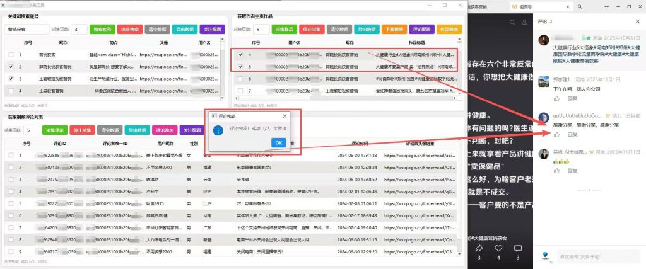
Task: Click 评论时间 column header
Action: [360, 144]
